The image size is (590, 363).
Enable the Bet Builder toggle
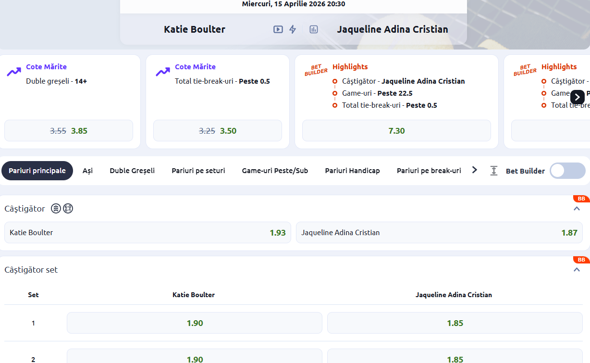tap(567, 171)
